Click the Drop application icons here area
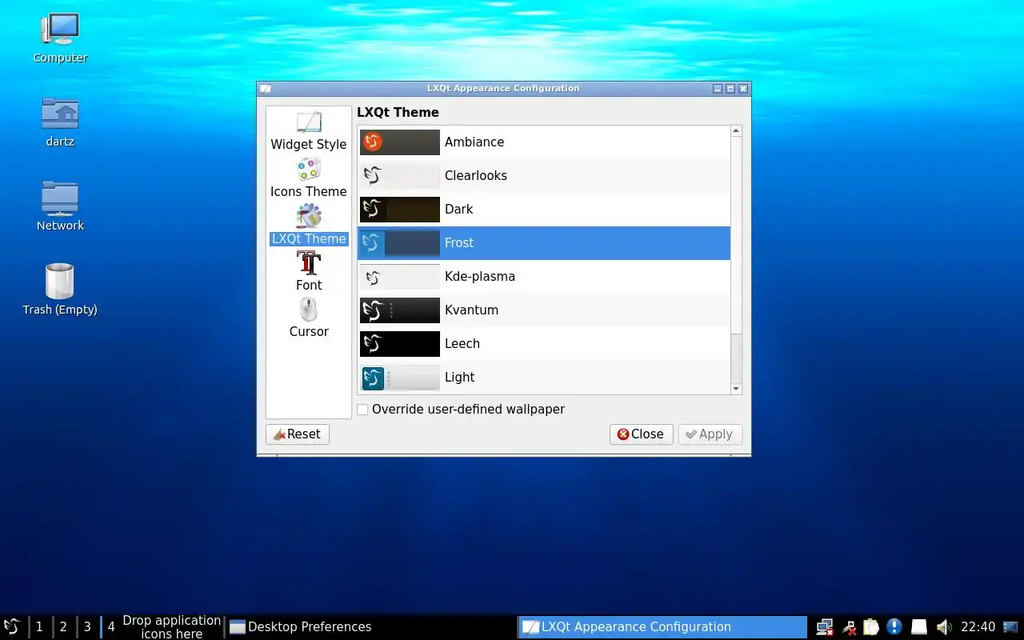 point(171,626)
